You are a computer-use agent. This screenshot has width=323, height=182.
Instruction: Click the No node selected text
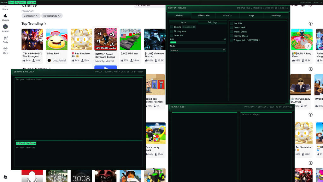click(26, 148)
